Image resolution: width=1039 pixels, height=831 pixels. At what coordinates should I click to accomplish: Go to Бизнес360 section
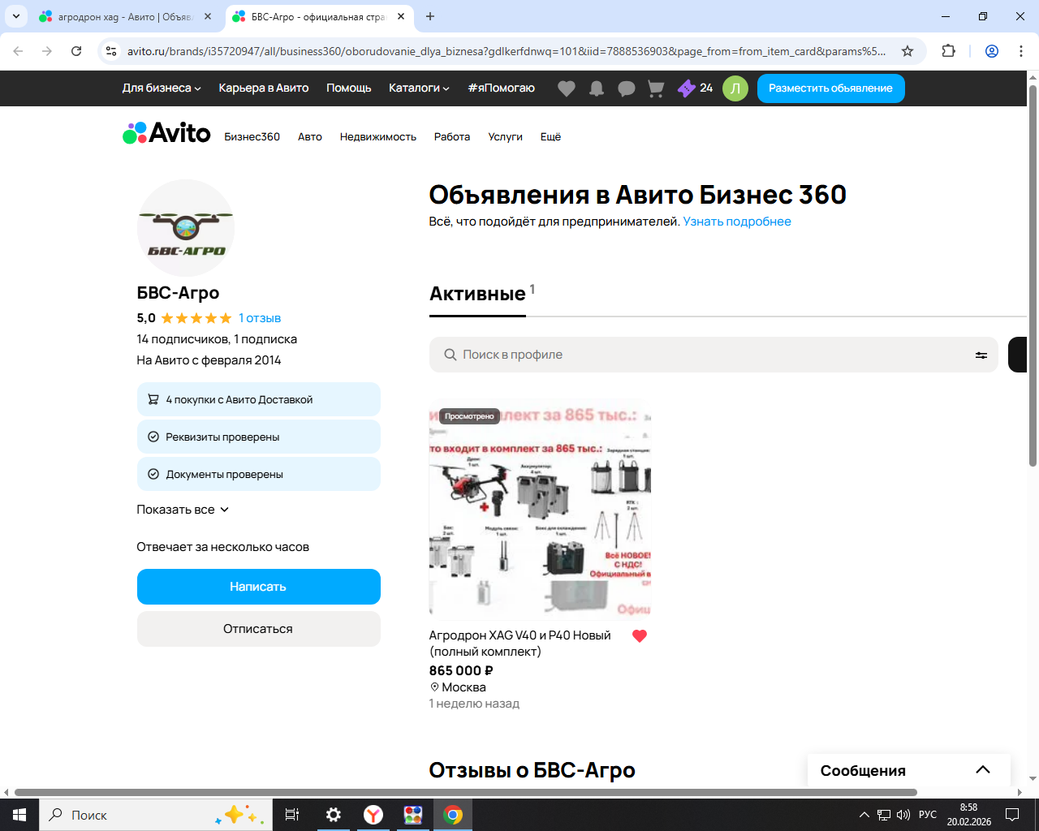pyautogui.click(x=252, y=137)
